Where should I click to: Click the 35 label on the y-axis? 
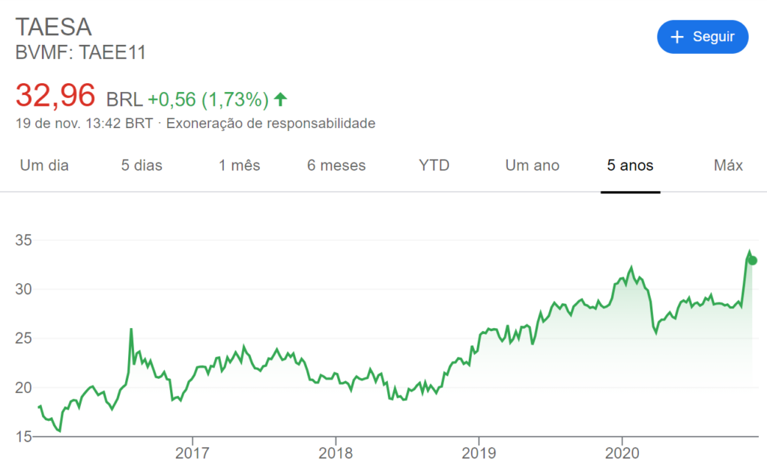pos(23,240)
